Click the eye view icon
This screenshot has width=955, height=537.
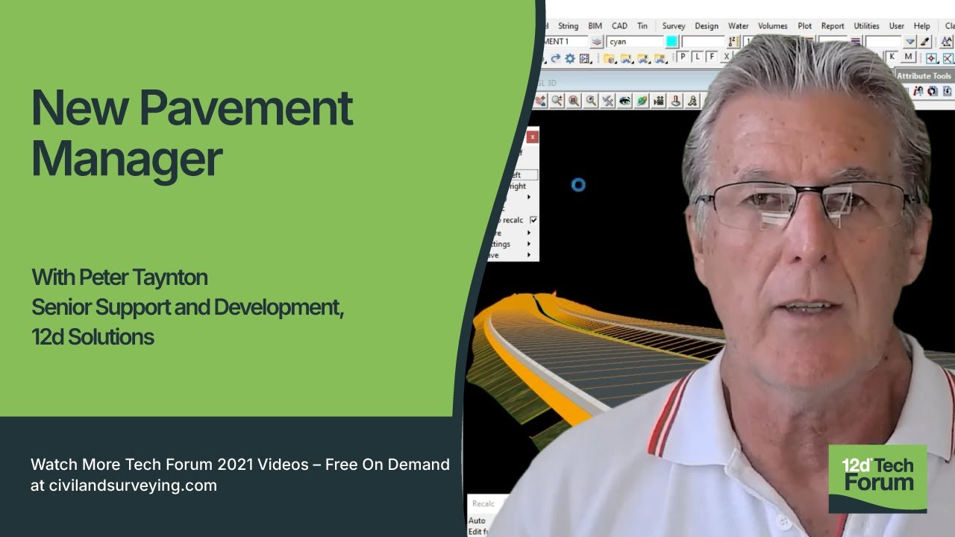[624, 101]
